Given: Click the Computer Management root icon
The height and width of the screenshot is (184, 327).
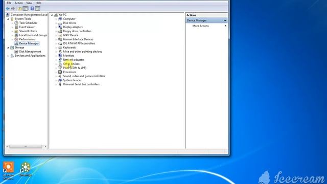Looking at the screenshot, I should pos(8,15).
